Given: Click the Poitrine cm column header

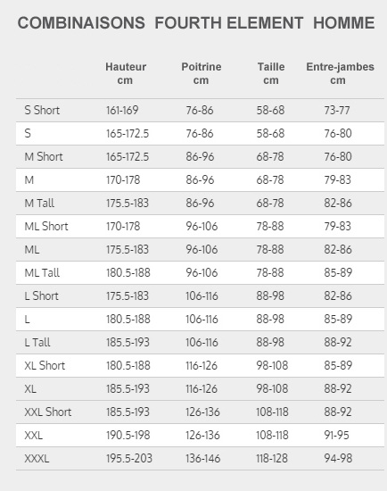Looking at the screenshot, I should (x=202, y=73).
